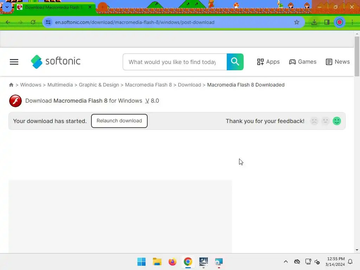
Task: Open the tab search dropdown arrow
Action: pos(7,7)
